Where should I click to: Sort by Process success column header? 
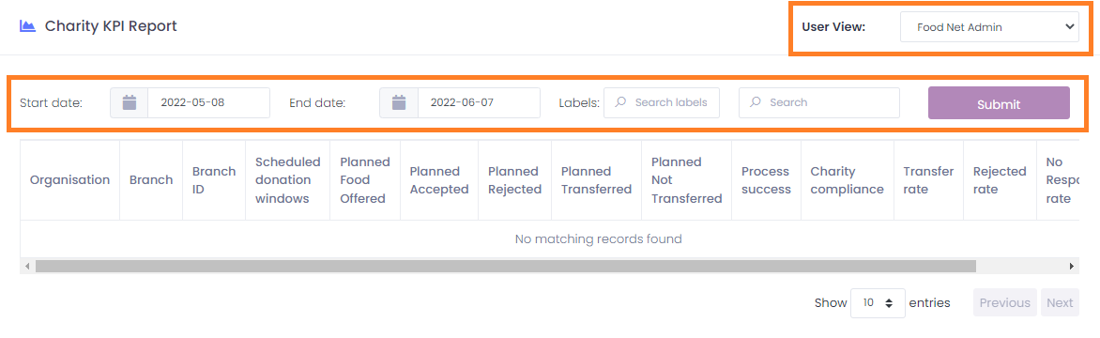click(x=766, y=180)
